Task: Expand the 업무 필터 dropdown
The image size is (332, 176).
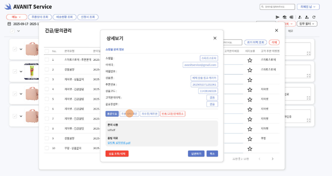Action: pyautogui.click(x=307, y=24)
